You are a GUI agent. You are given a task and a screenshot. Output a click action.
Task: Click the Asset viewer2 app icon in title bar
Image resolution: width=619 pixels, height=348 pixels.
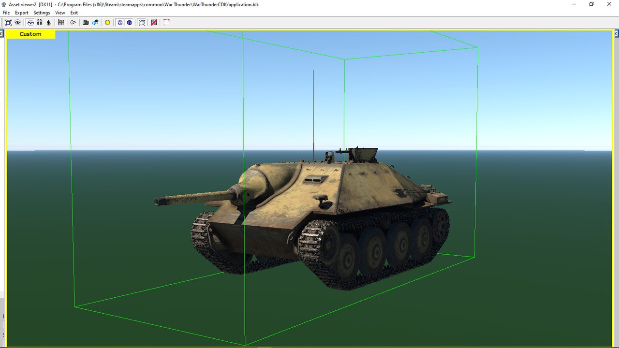4,4
